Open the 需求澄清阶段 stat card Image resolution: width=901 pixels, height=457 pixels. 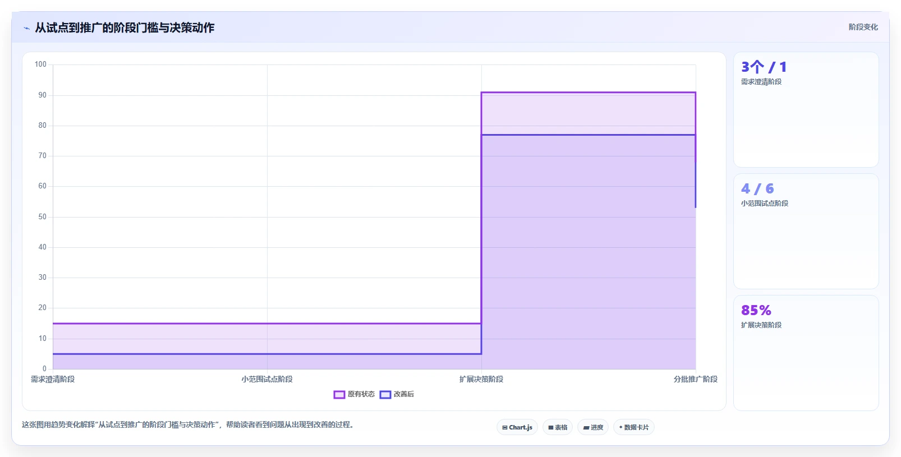pos(806,110)
